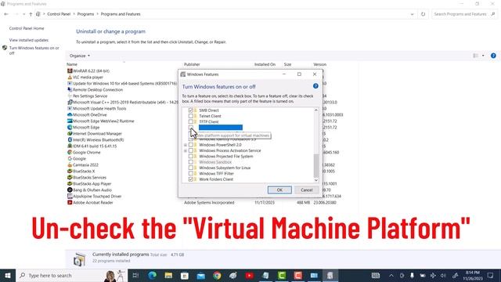Select Microsoft Edge program entry
The height and width of the screenshot is (282, 501).
tap(84, 127)
